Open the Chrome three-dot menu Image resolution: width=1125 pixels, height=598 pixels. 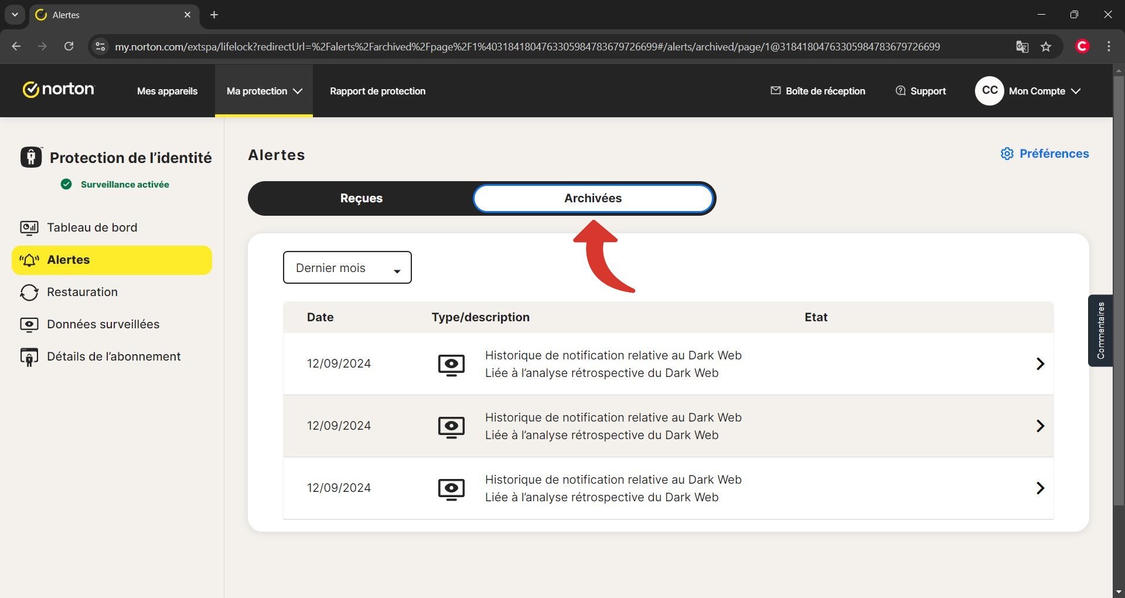1109,46
